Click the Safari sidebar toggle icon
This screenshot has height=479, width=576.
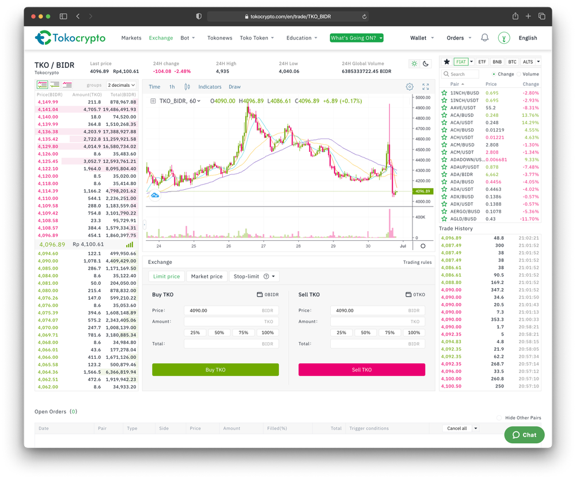[63, 16]
